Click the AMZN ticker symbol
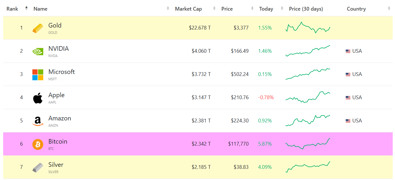The width and height of the screenshot is (395, 180). click(53, 126)
